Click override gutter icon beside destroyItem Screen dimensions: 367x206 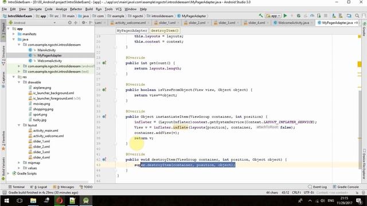tap(104, 160)
